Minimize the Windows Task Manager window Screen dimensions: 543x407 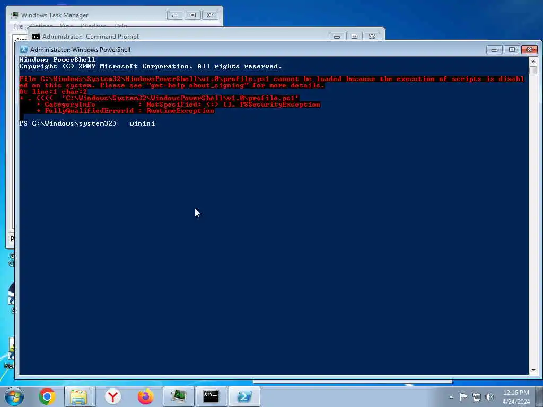click(x=175, y=15)
